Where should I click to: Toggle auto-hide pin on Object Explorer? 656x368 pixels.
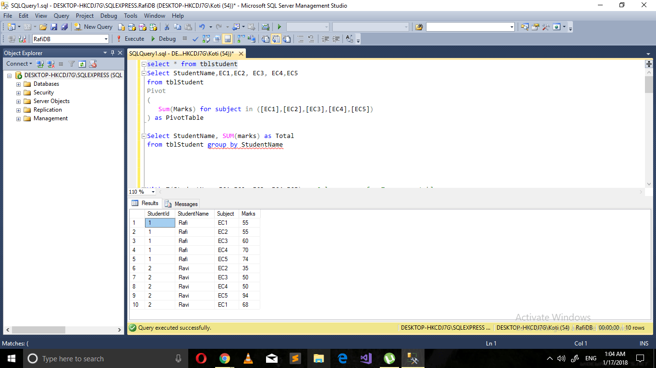(x=113, y=53)
